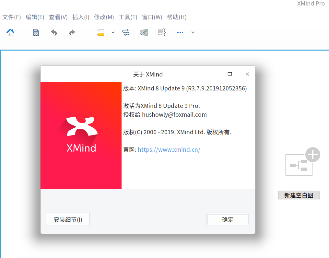The image size is (329, 258).
Task: Click the XMind logo image
Action: [x=81, y=135]
